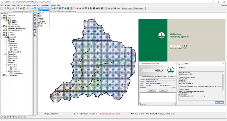Enable the TopMost checkbox in Patcher window

140,104
